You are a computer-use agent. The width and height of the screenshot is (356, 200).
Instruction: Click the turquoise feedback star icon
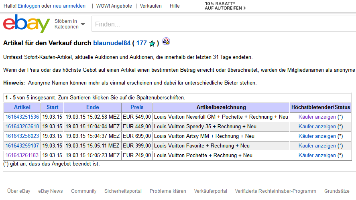click(x=152, y=44)
